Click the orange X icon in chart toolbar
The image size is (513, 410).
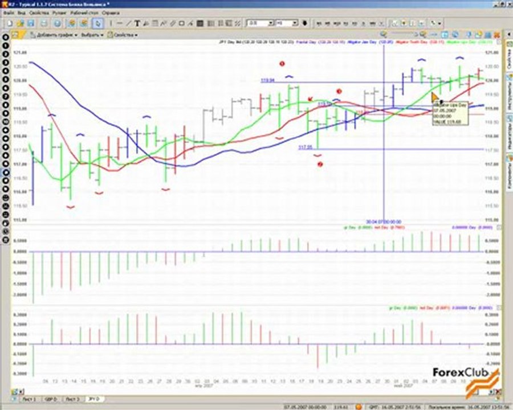[496, 35]
